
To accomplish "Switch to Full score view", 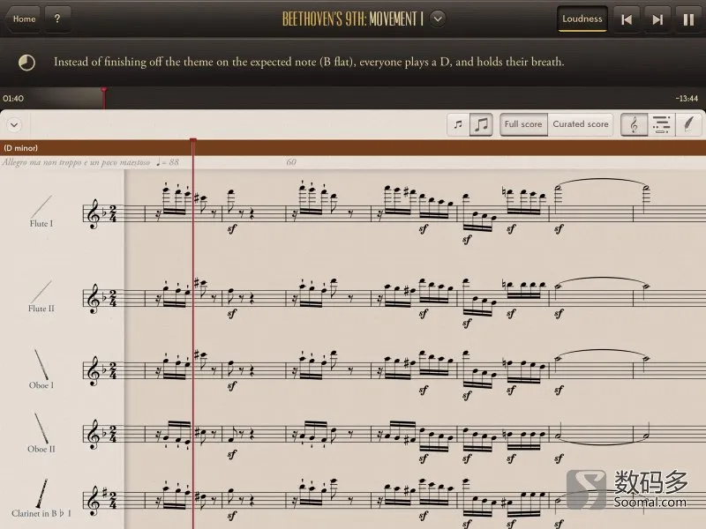I will pyautogui.click(x=523, y=124).
